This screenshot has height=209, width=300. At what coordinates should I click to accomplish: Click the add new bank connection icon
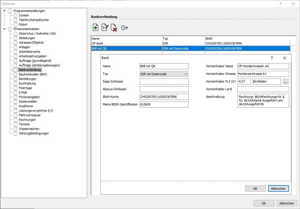(x=95, y=27)
